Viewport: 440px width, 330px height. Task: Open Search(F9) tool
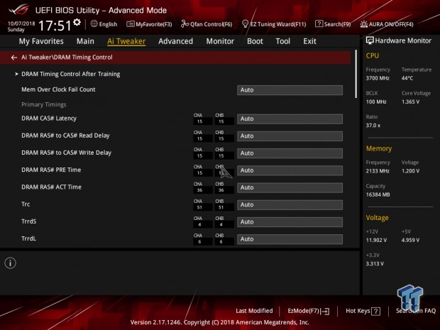(x=333, y=24)
